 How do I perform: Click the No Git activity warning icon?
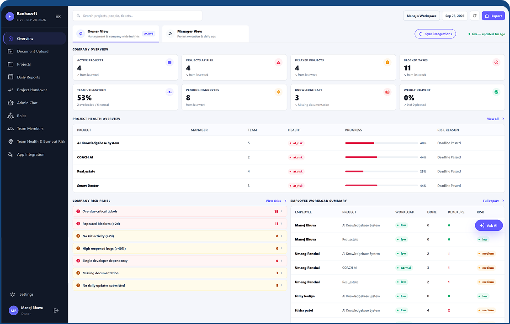[78, 236]
